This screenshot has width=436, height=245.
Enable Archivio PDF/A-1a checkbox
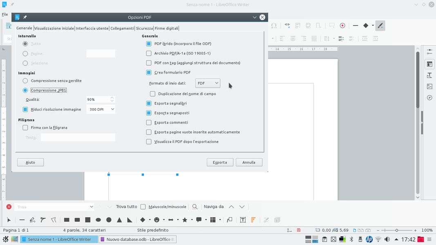point(149,53)
